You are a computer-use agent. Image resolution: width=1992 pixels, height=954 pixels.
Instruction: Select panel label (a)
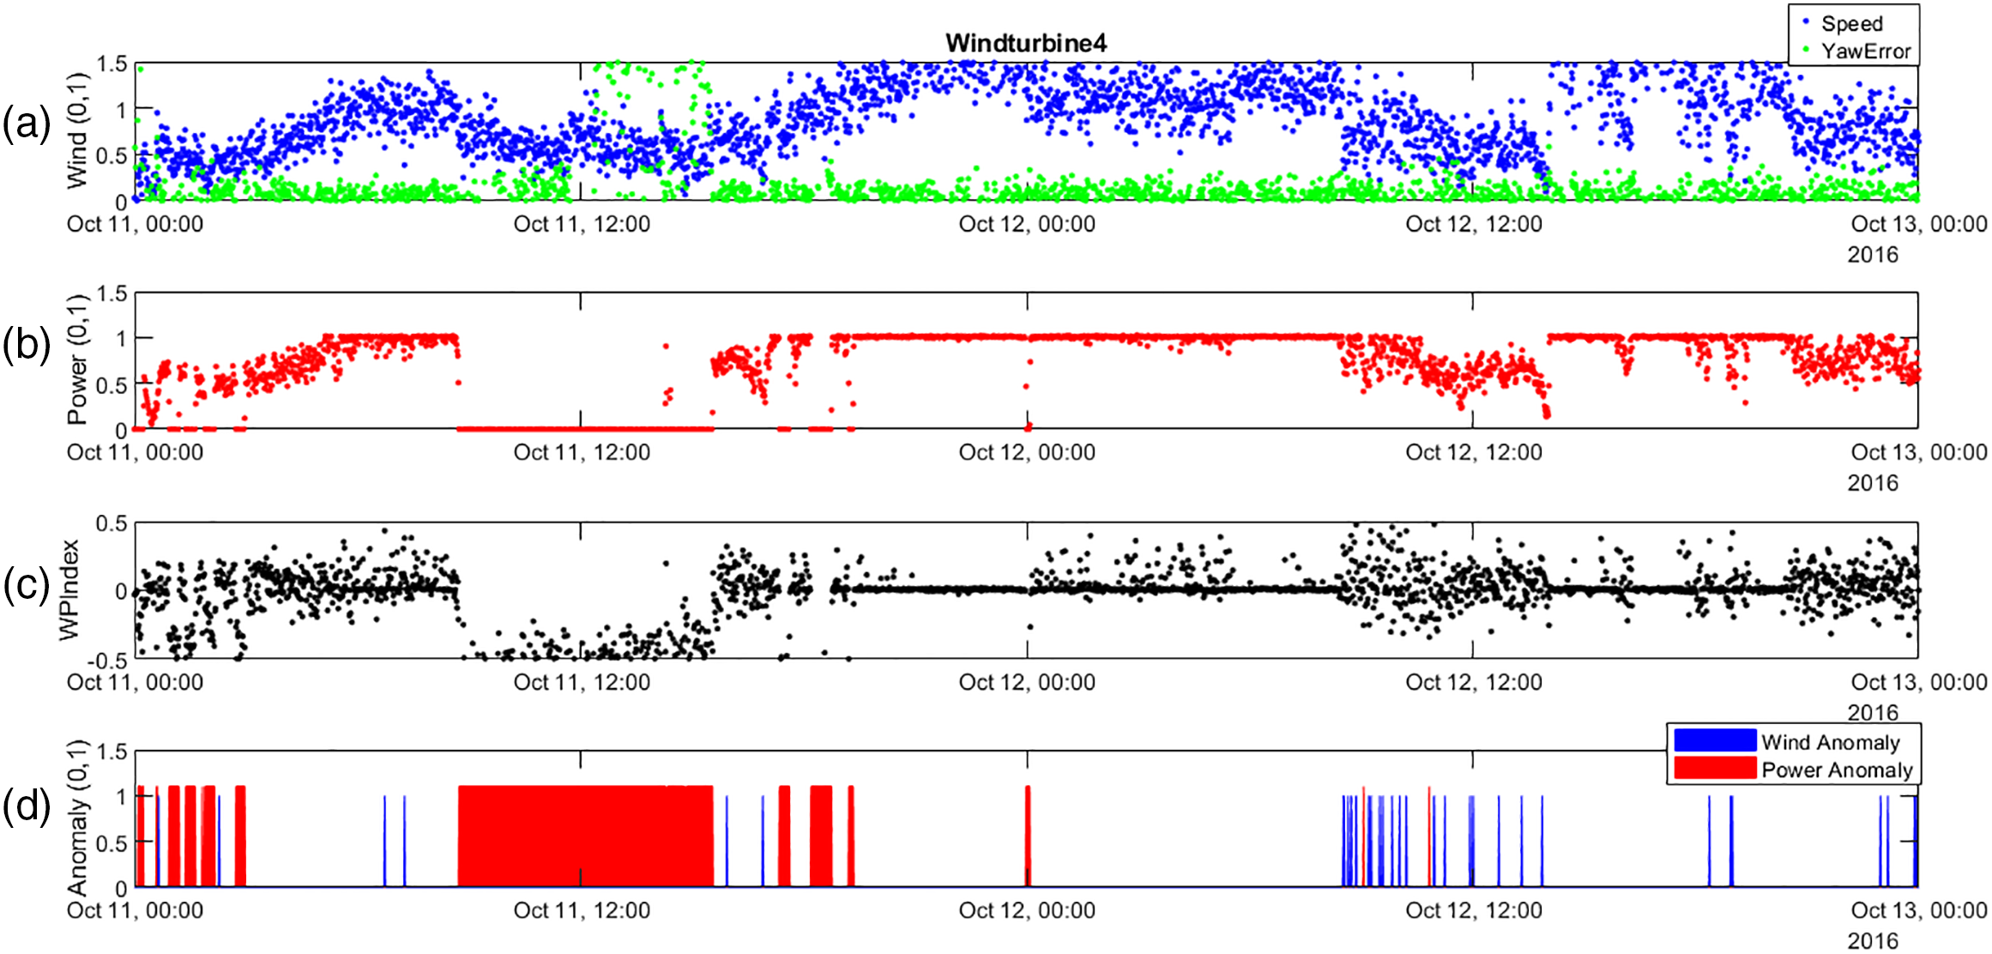27,124
